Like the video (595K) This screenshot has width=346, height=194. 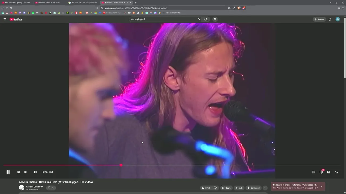point(206,188)
